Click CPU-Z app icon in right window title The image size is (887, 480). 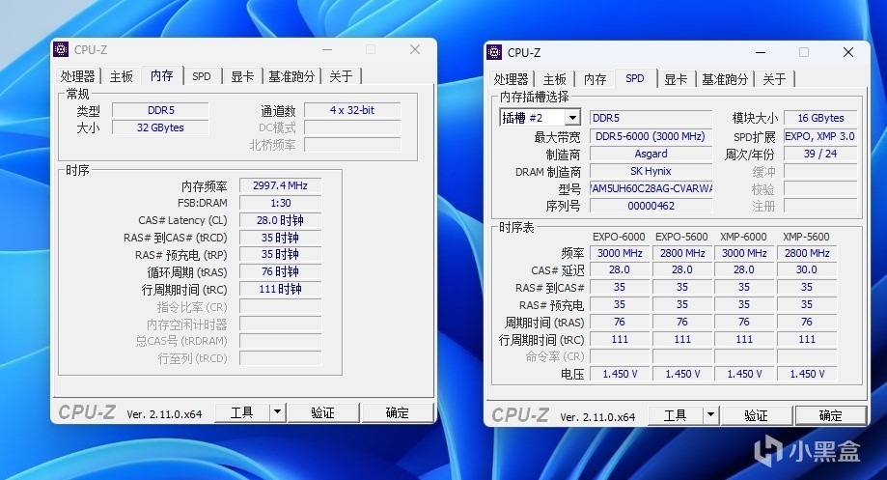[494, 52]
